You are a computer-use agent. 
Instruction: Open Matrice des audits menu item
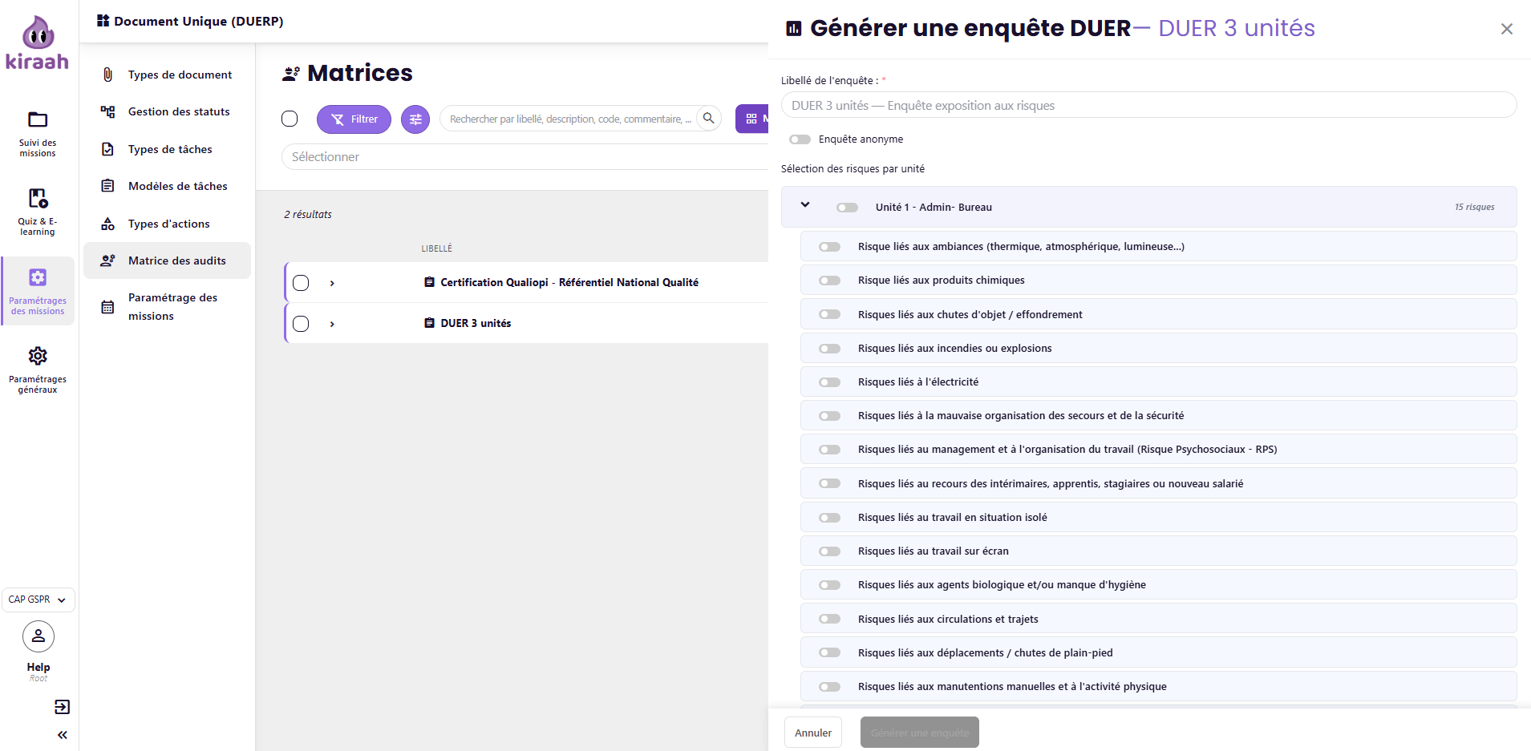167,260
